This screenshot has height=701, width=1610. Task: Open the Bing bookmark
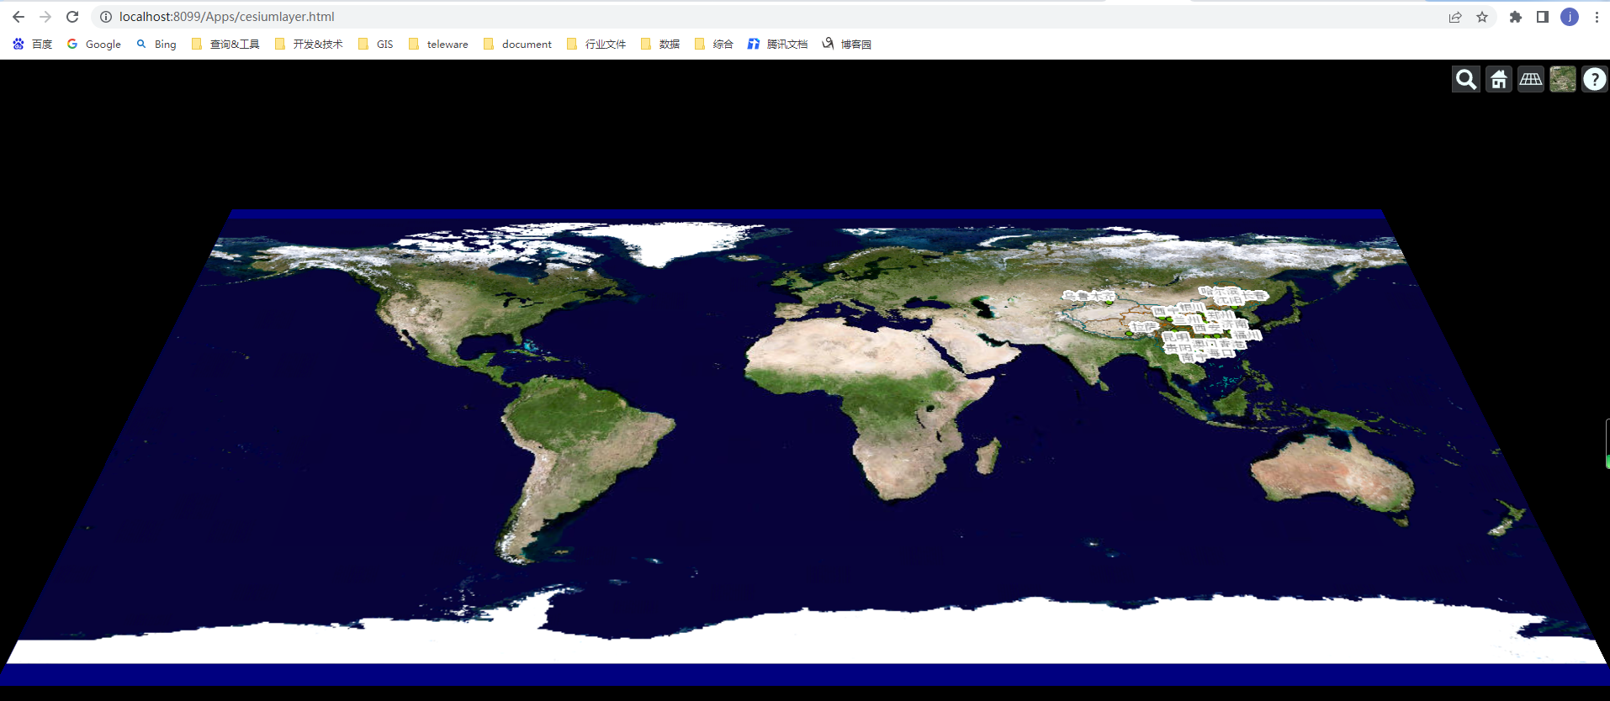pos(156,44)
